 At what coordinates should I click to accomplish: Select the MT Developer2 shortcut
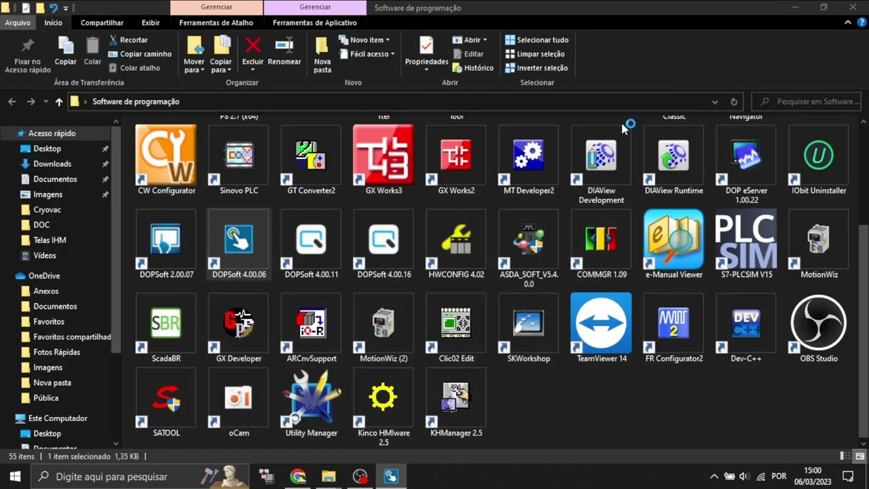click(529, 160)
